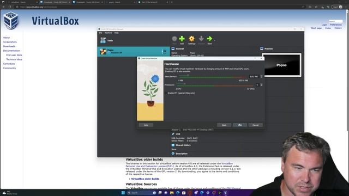Open Downloads link in website sidebar

9,46
